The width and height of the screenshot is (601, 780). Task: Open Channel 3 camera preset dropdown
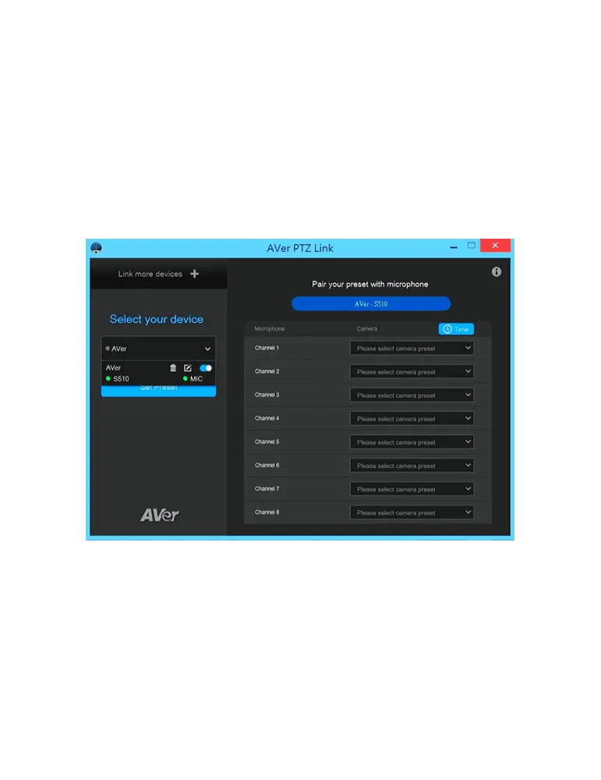[x=412, y=395]
